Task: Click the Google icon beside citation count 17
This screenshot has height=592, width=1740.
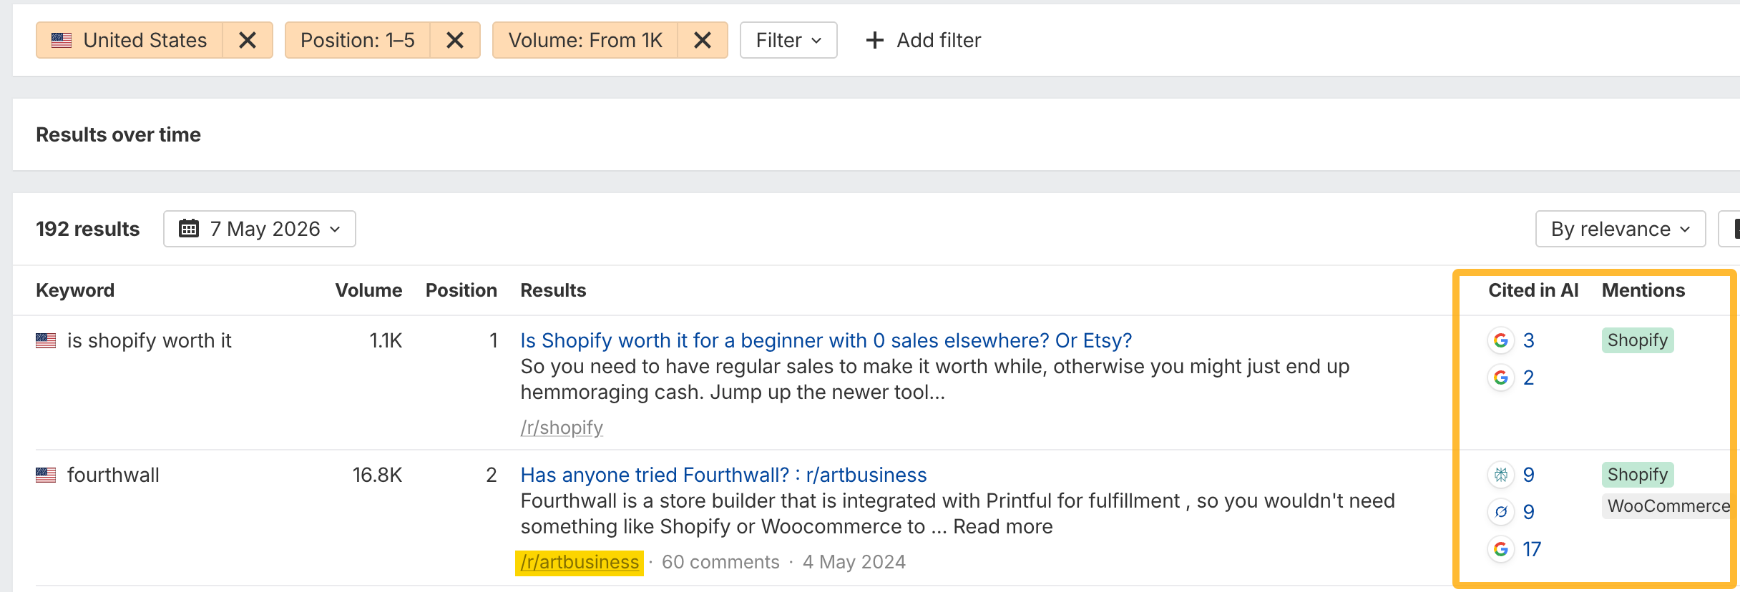Action: [1501, 549]
